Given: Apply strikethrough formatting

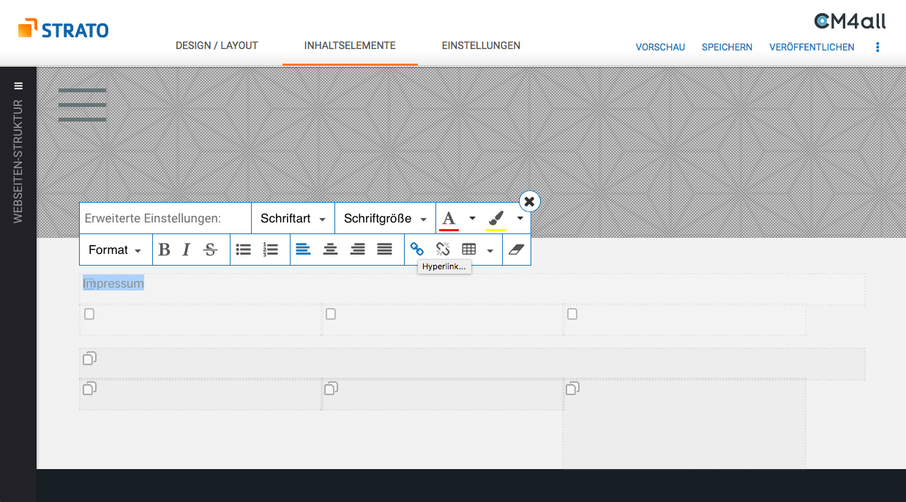Looking at the screenshot, I should coord(210,250).
